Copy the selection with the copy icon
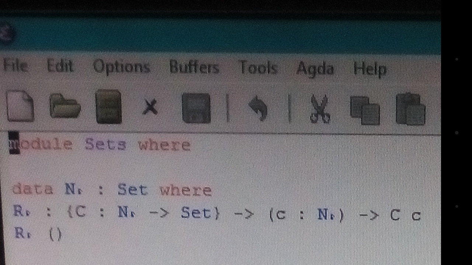The width and height of the screenshot is (472, 265). [365, 110]
